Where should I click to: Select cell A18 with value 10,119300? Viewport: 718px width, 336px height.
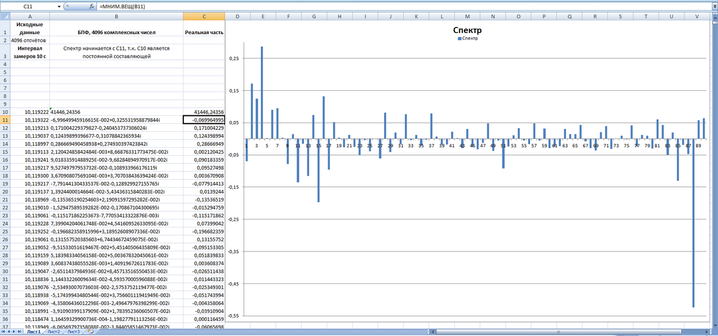tap(30, 176)
